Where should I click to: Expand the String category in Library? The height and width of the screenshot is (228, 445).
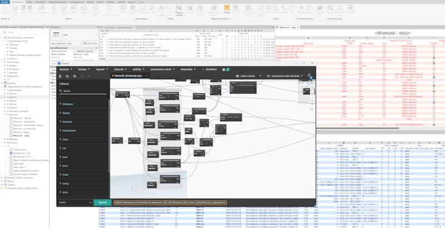pos(65,184)
